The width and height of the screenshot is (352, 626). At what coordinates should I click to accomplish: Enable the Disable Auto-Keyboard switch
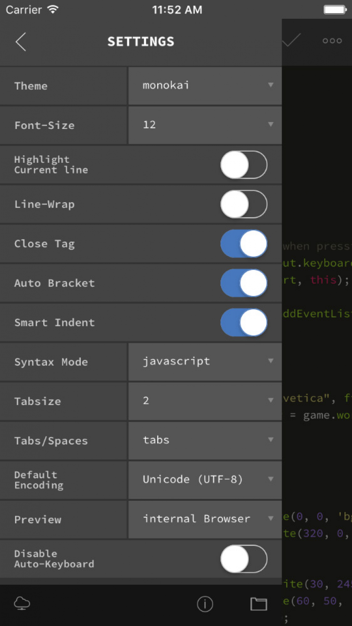244,558
